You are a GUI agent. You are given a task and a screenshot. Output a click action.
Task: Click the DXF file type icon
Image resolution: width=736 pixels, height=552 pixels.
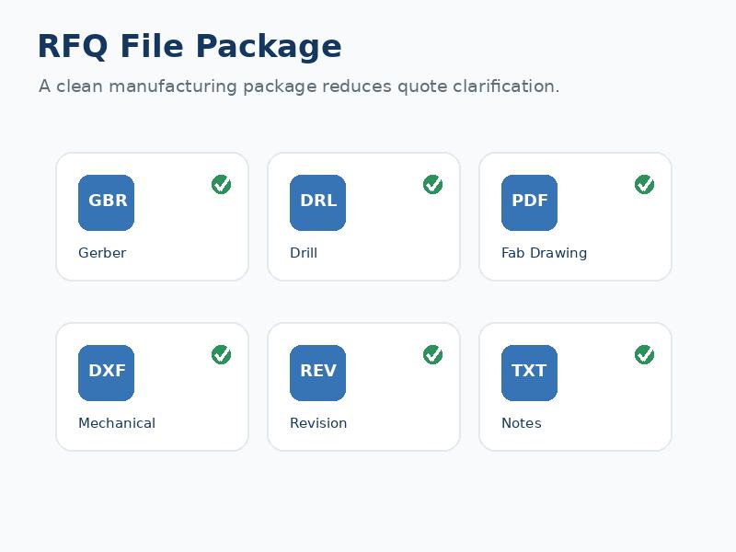[x=106, y=374]
